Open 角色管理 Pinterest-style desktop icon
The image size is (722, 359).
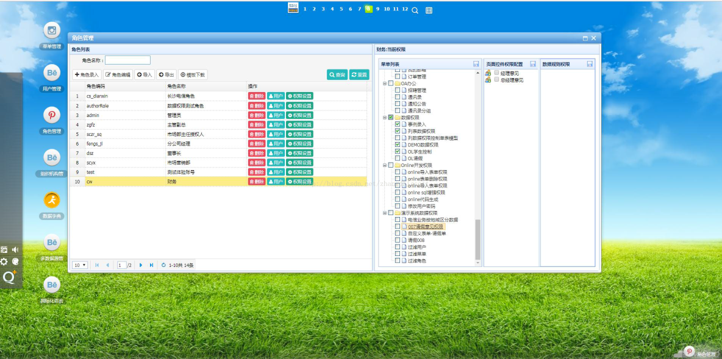[x=52, y=115]
